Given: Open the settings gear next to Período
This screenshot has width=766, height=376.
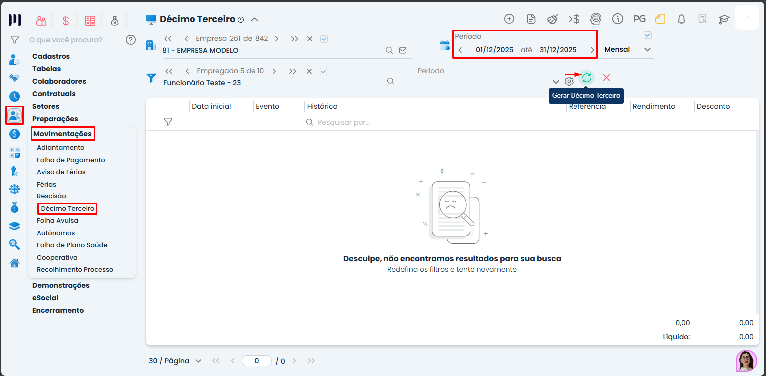Looking at the screenshot, I should pos(569,81).
